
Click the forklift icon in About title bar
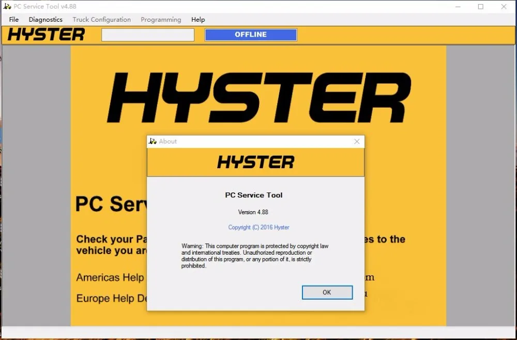click(x=153, y=141)
